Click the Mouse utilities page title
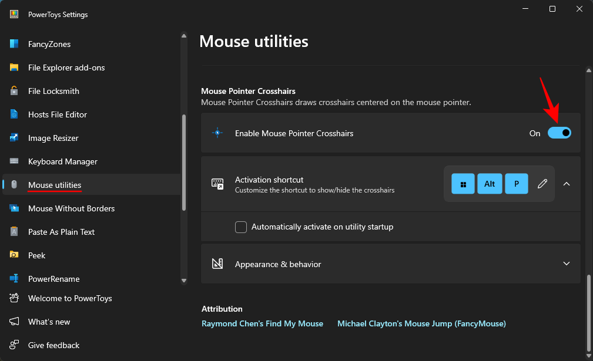Viewport: 593px width, 361px height. click(x=254, y=42)
